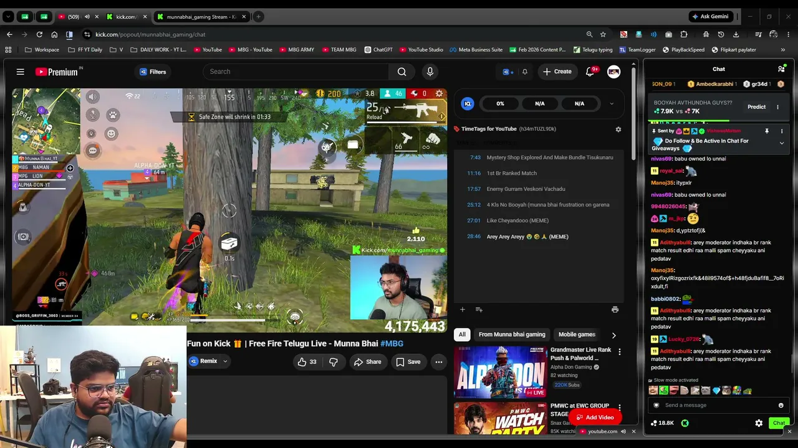
Task: Open TimeTags panel settings gear
Action: [x=618, y=129]
